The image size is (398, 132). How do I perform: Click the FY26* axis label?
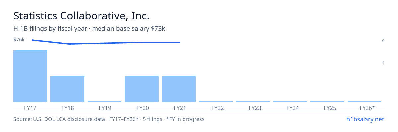(367, 108)
